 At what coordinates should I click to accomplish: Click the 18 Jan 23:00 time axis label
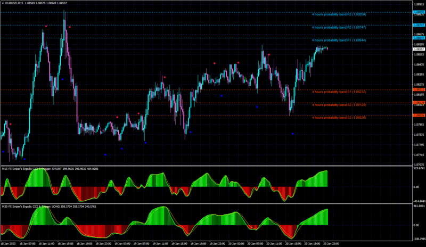[103, 244]
